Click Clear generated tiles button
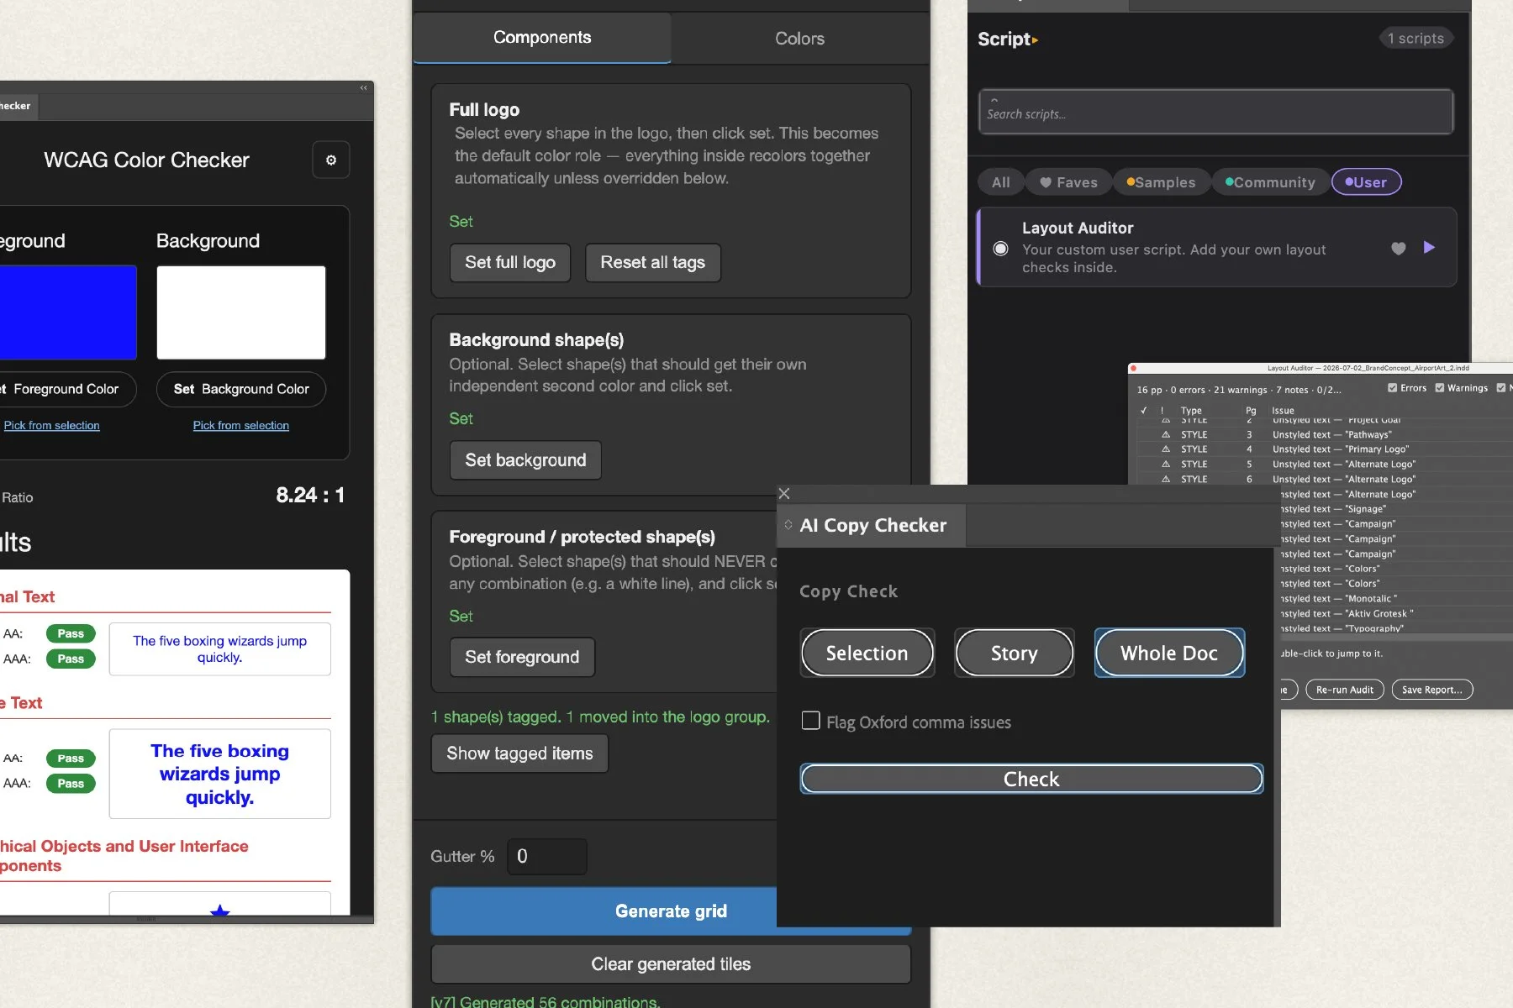This screenshot has width=1513, height=1008. tap(671, 964)
